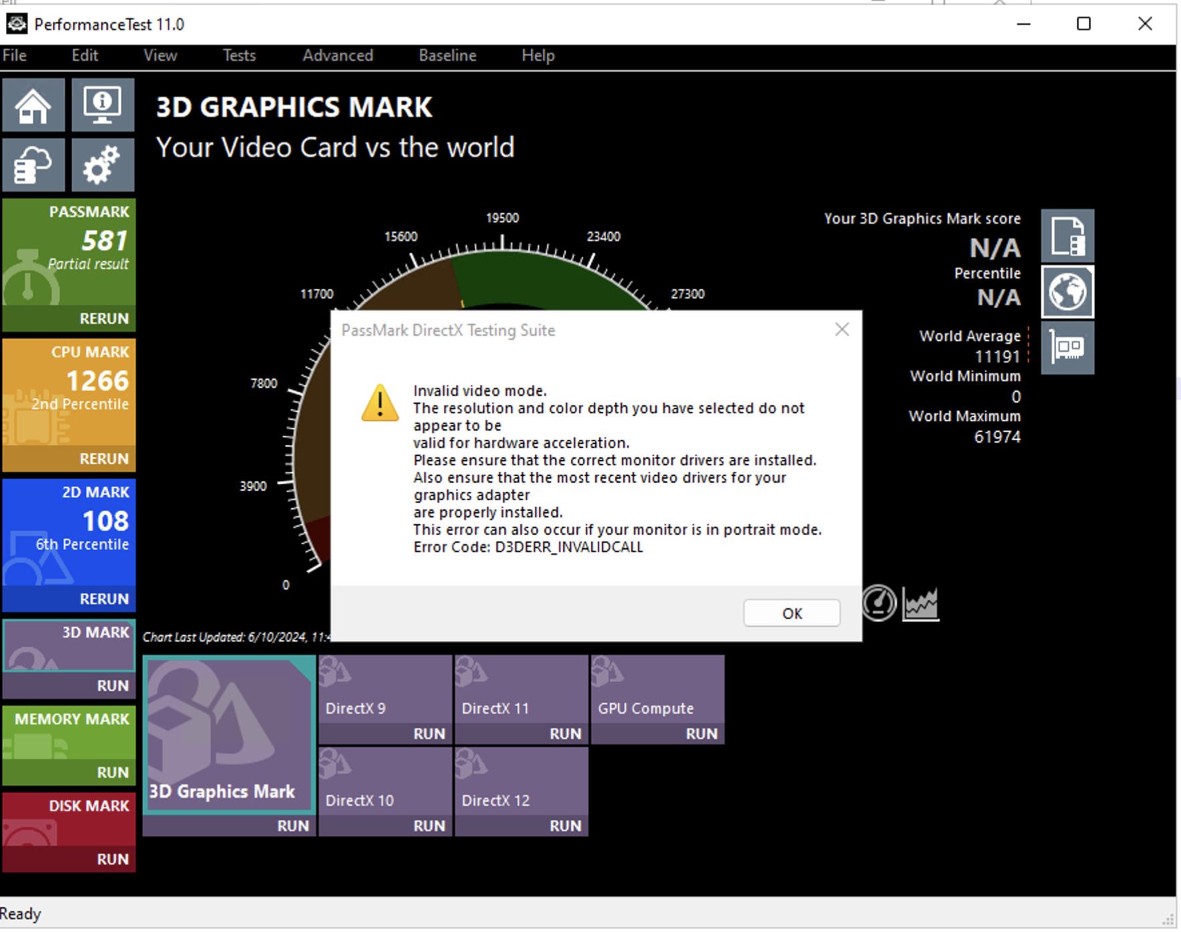Image resolution: width=1181 pixels, height=932 pixels.
Task: Run the 3D Mark test from sidebar
Action: point(70,686)
